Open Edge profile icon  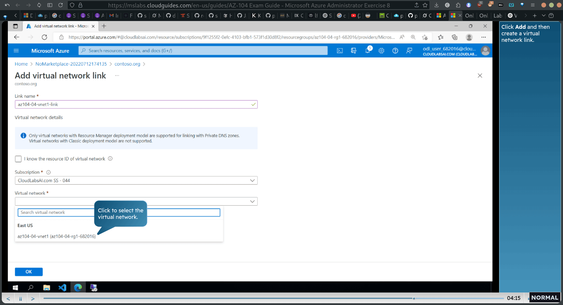pos(469,37)
